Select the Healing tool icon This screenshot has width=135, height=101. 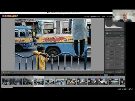coord(113,33)
